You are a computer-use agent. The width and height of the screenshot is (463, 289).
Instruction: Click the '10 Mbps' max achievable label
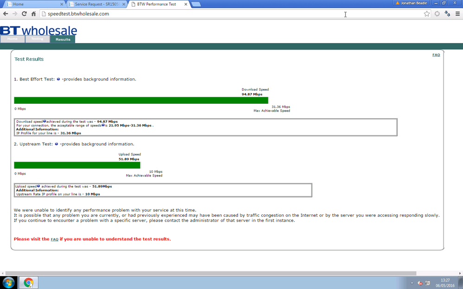[155, 172]
